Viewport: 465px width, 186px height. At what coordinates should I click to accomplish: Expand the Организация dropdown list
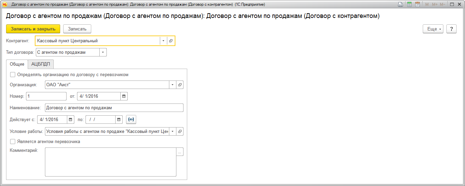pyautogui.click(x=172, y=85)
